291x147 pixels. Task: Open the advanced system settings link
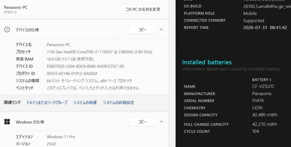click(119, 103)
